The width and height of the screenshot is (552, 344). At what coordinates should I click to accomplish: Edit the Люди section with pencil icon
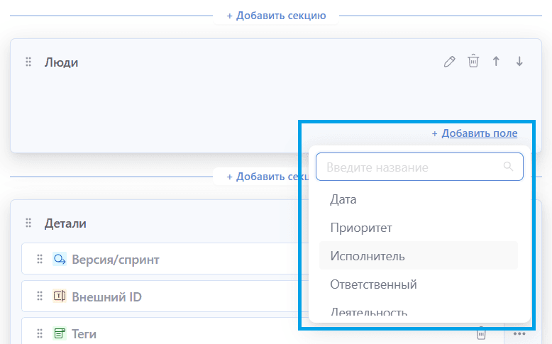tap(449, 62)
